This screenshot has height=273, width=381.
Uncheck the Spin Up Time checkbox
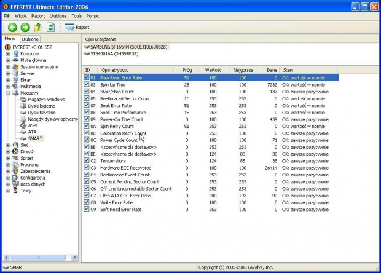point(86,84)
